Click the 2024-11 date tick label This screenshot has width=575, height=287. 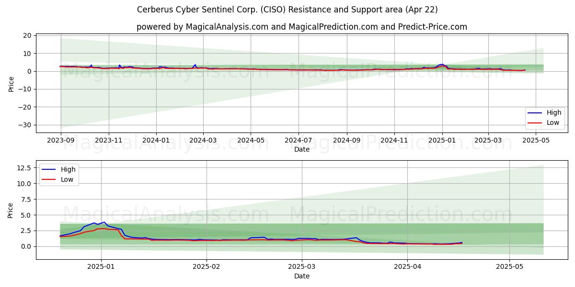pyautogui.click(x=395, y=141)
